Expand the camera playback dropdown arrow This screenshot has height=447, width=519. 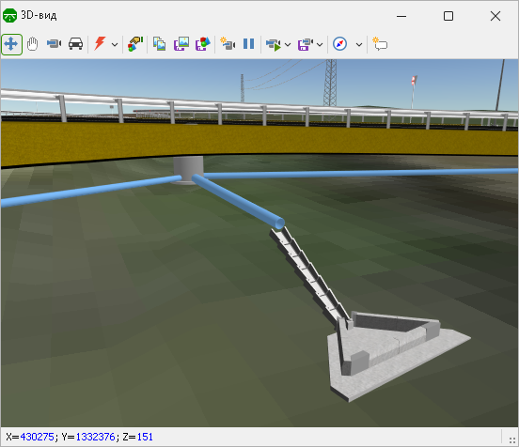(x=288, y=44)
